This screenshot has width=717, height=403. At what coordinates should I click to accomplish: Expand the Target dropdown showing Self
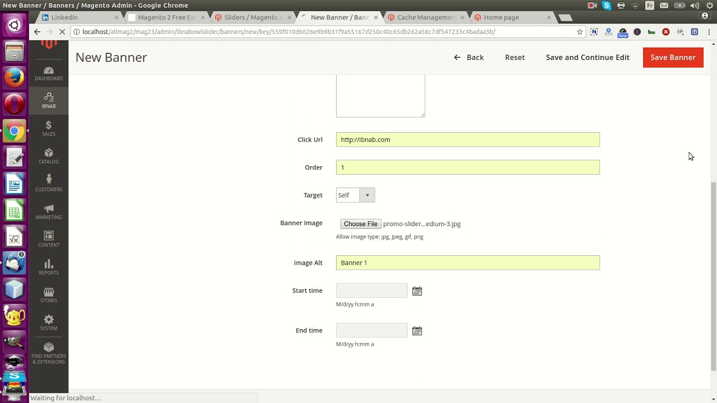355,195
